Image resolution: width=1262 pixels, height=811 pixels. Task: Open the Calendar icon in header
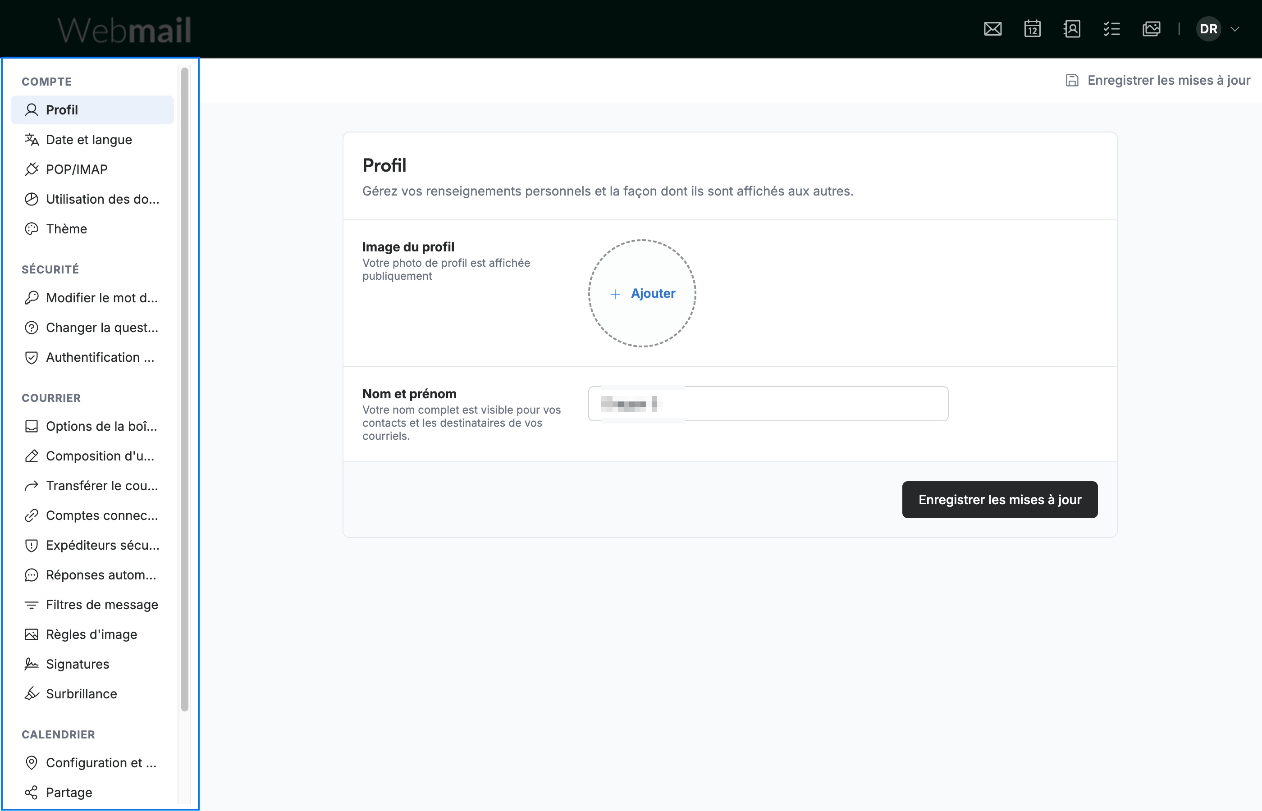(1032, 28)
